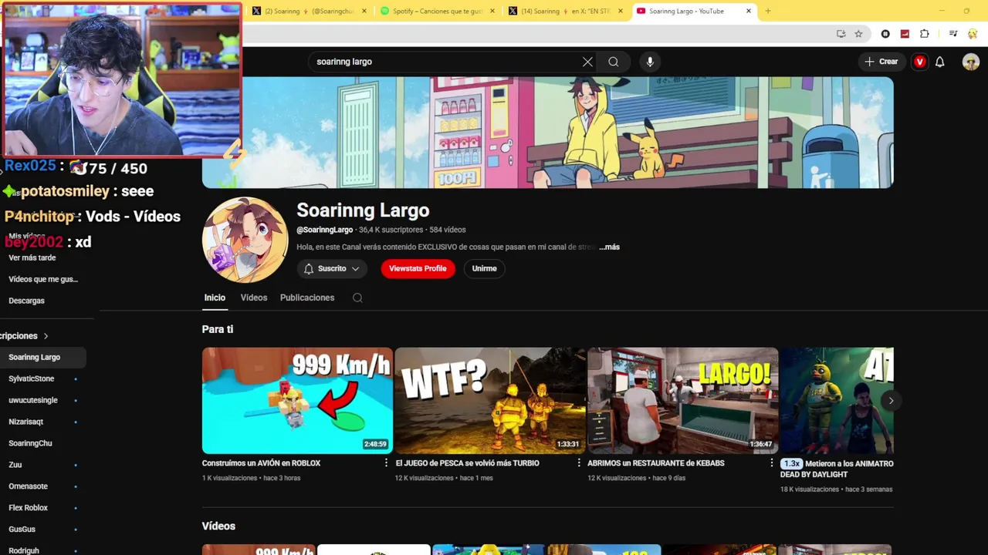Open options menu for JUEGO de PESCA video
Viewport: 988px width, 555px height.
pos(579,463)
